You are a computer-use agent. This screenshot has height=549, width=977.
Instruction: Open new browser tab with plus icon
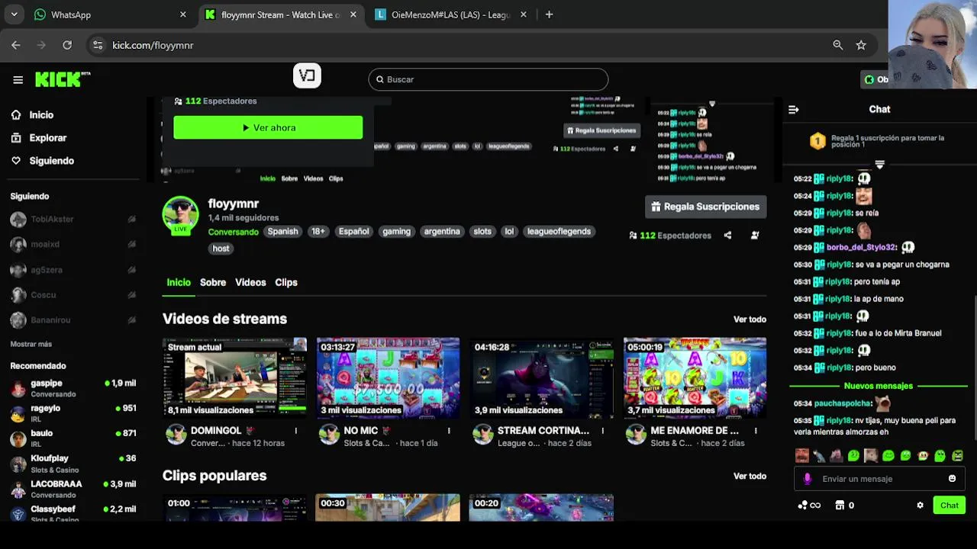549,14
